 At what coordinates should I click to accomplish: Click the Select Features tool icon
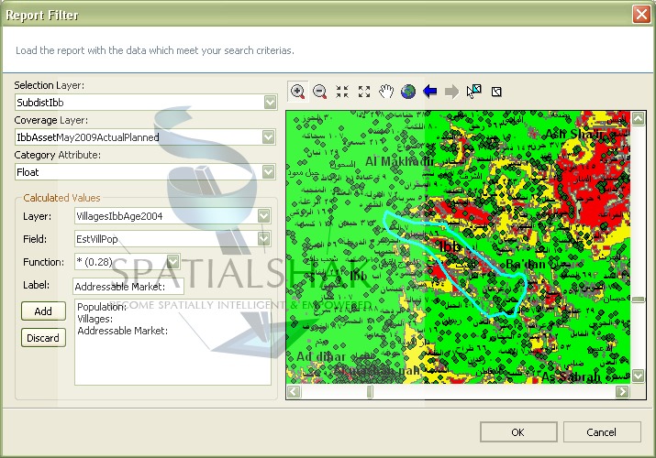point(473,92)
